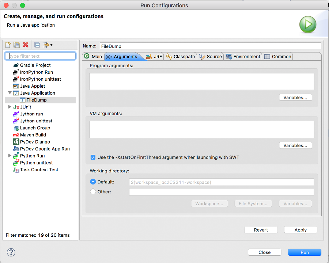Image resolution: width=329 pixels, height=263 pixels.
Task: Click the green Run application graphic
Action: pyautogui.click(x=308, y=24)
